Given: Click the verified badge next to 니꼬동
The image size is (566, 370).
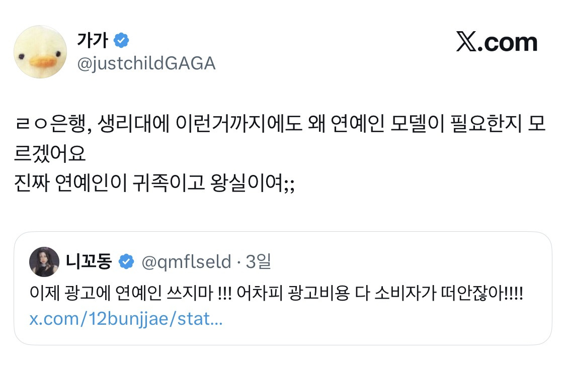Looking at the screenshot, I should (x=126, y=261).
